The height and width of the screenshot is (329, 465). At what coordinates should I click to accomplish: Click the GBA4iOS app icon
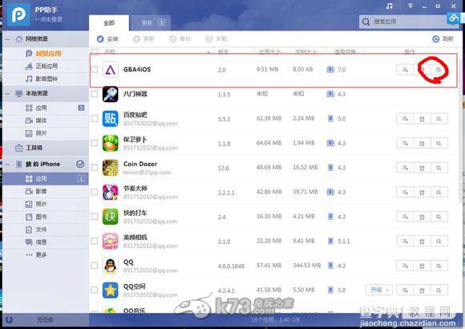point(111,70)
